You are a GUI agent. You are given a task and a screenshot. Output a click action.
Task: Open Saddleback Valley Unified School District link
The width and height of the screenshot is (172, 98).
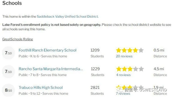tap(67, 17)
